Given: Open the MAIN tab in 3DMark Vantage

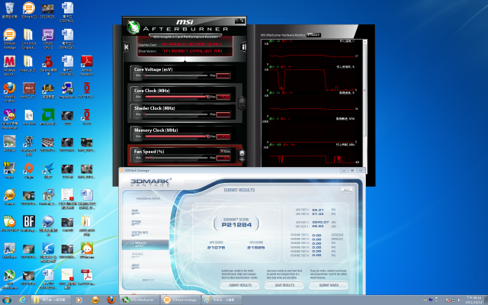Looking at the screenshot, I should click(x=135, y=211).
